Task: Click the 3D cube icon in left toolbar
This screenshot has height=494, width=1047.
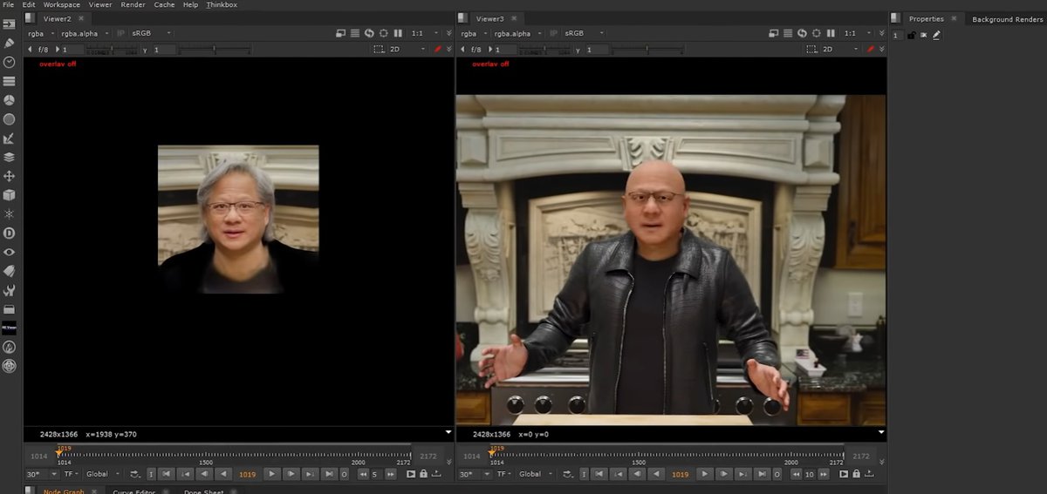Action: (10, 196)
